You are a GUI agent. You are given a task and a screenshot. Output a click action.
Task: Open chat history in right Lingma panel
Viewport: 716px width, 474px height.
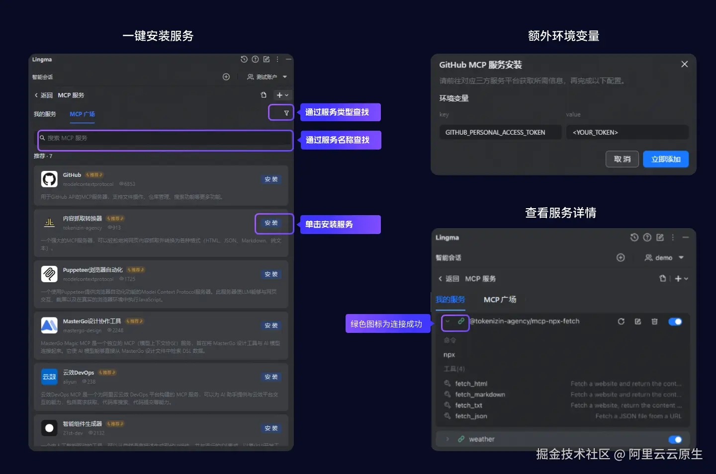(x=634, y=237)
